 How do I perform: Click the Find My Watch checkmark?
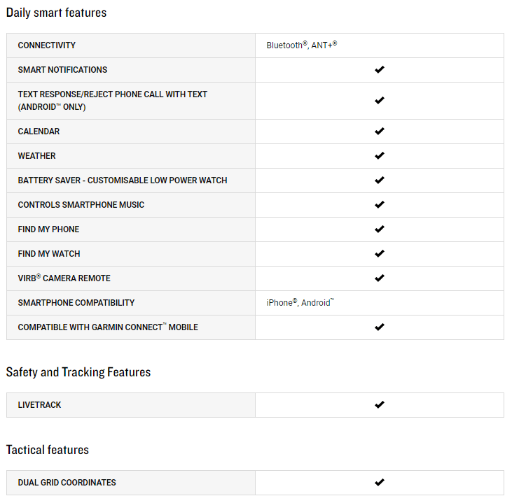click(x=380, y=254)
